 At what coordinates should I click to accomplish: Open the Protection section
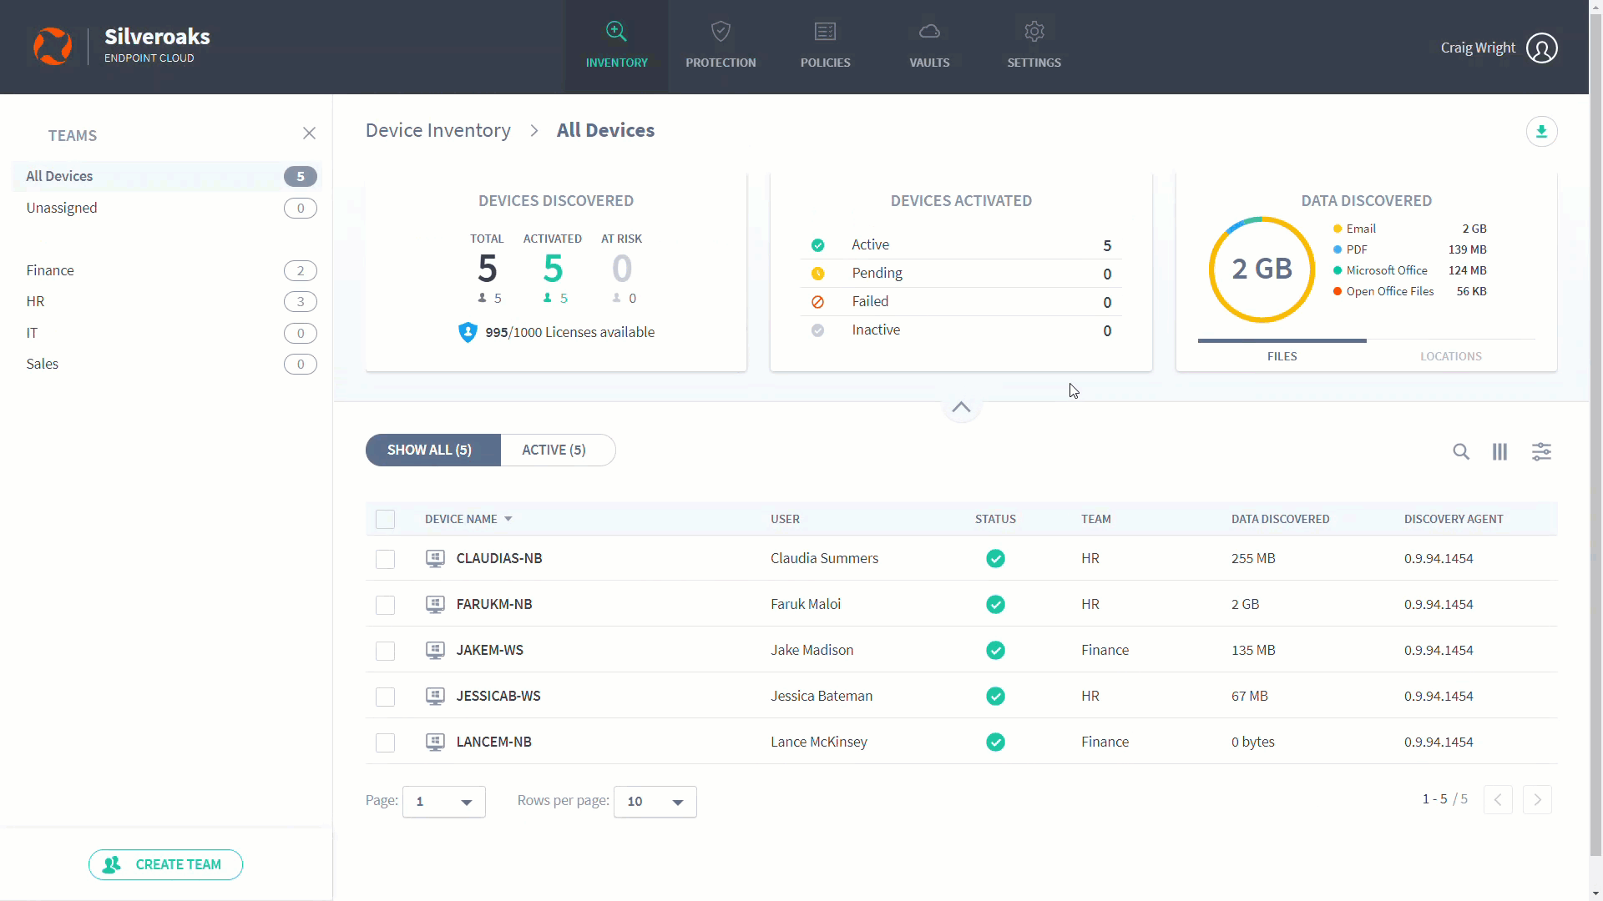pyautogui.click(x=721, y=46)
